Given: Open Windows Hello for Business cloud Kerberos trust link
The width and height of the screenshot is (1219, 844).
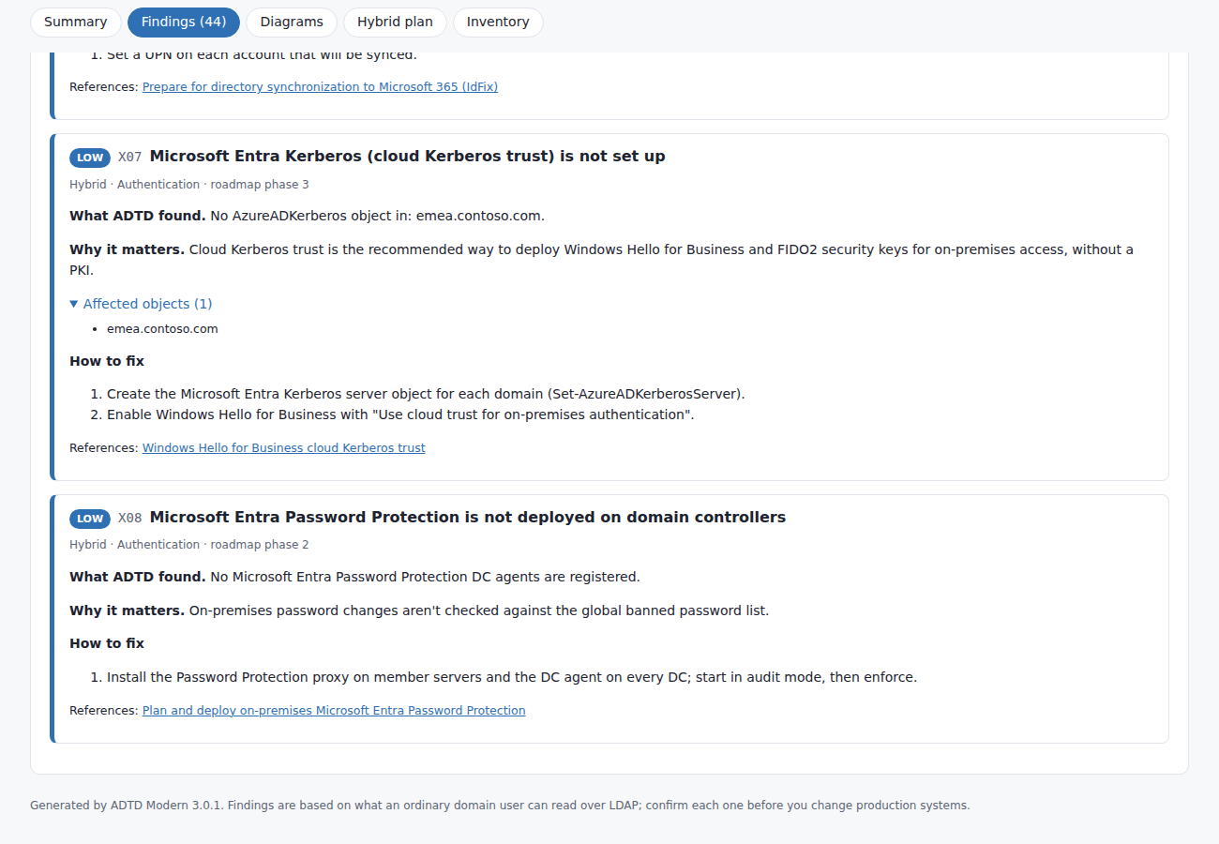Looking at the screenshot, I should 284,448.
